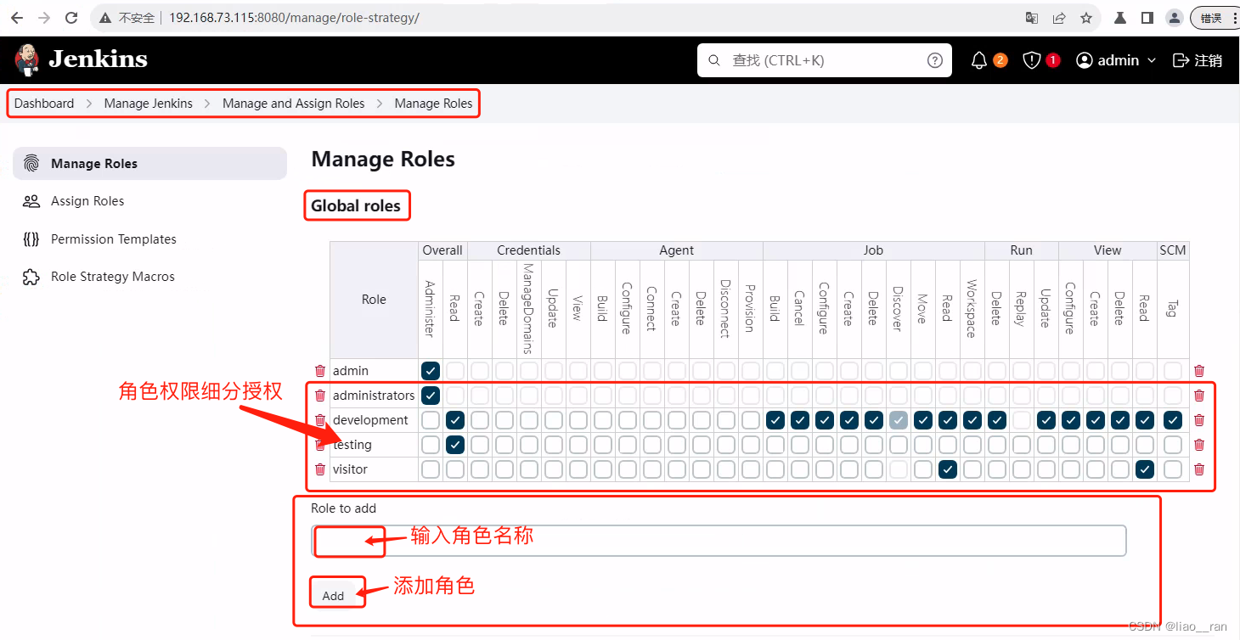1240x640 pixels.
Task: Uncheck View Configure for development role
Action: tap(1071, 420)
